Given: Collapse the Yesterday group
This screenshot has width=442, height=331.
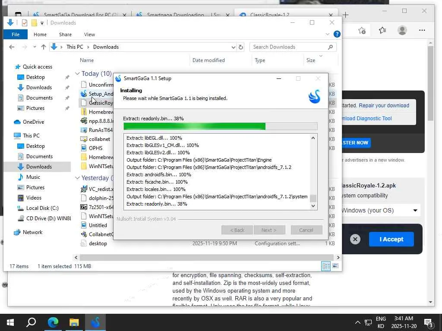Looking at the screenshot, I should click(x=77, y=178).
